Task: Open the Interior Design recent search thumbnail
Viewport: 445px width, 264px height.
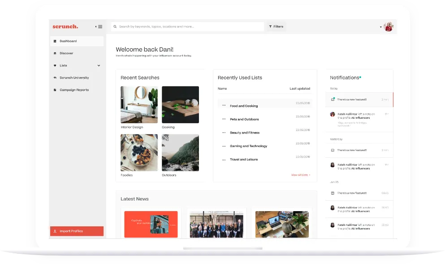Action: point(139,105)
